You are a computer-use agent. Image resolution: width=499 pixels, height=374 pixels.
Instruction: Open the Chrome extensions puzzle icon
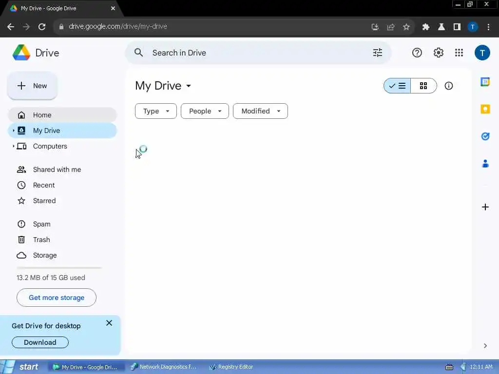pyautogui.click(x=425, y=27)
